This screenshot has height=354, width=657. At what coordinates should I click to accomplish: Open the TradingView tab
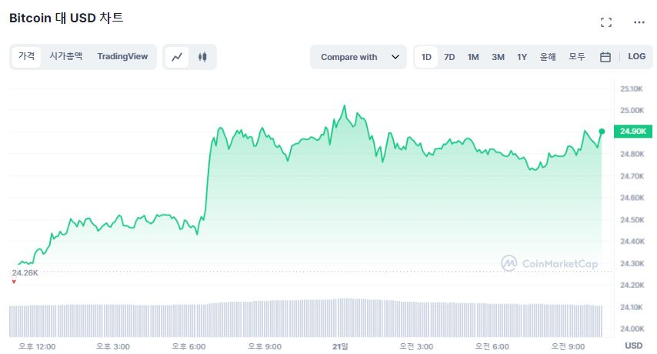[122, 56]
